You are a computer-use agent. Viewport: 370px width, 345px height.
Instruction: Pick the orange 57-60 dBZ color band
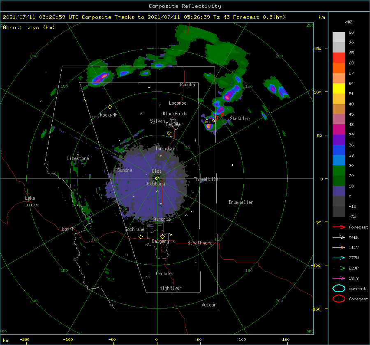(339, 68)
